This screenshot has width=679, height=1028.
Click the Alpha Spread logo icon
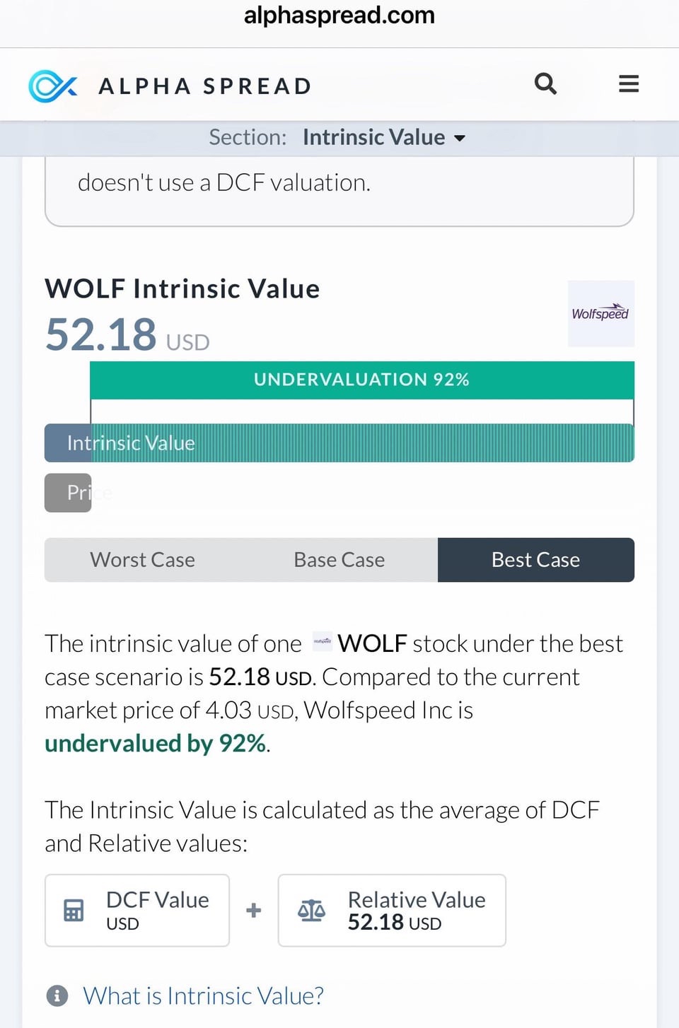coord(53,86)
